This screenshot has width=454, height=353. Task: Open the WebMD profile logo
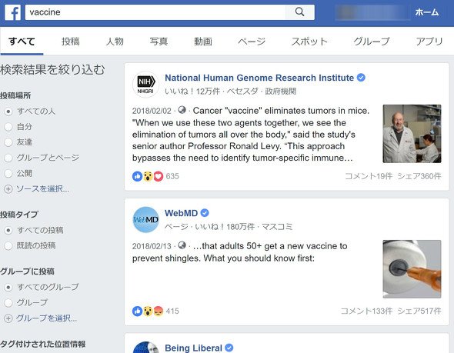[145, 220]
